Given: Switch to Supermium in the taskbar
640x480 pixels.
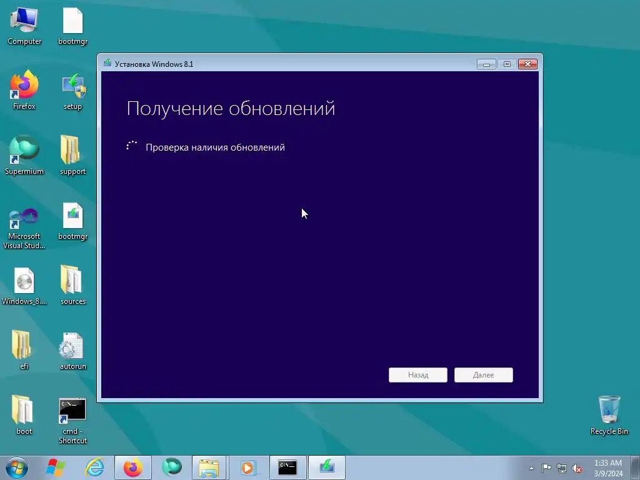Looking at the screenshot, I should pos(171,467).
